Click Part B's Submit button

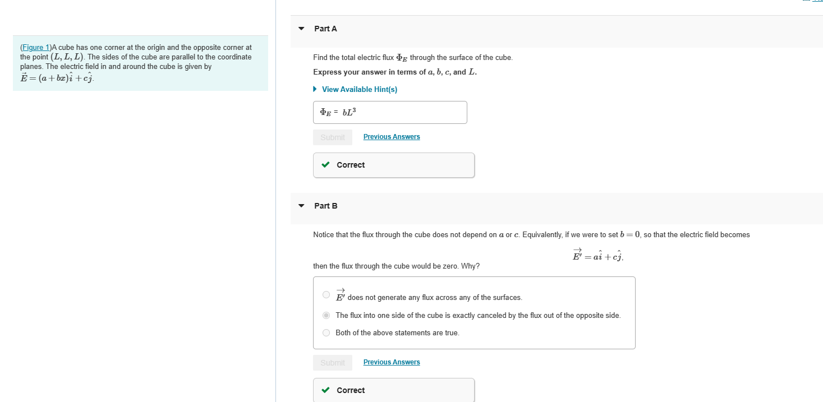coord(333,363)
